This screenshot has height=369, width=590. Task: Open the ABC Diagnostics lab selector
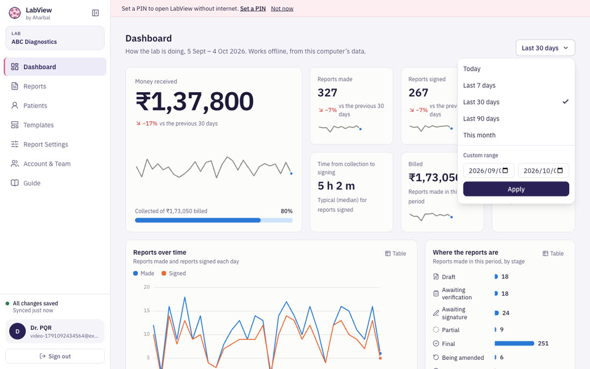click(55, 38)
